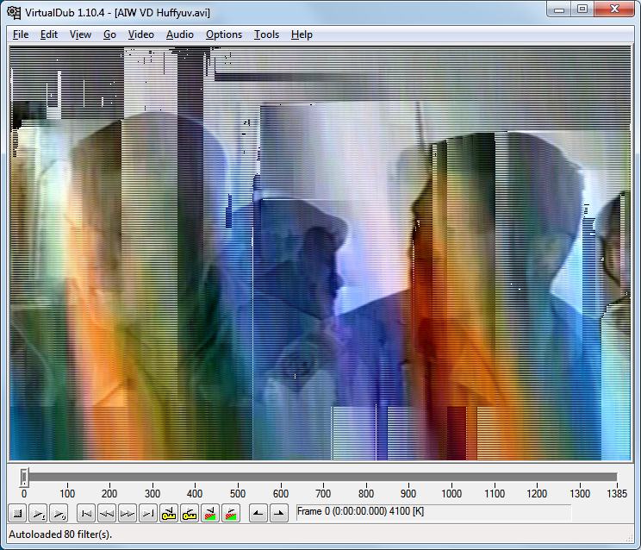The height and width of the screenshot is (550, 641).
Task: Open the Go menu
Action: [x=109, y=34]
